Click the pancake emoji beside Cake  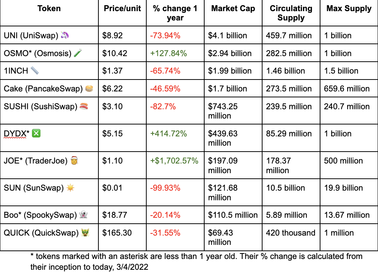coord(89,88)
